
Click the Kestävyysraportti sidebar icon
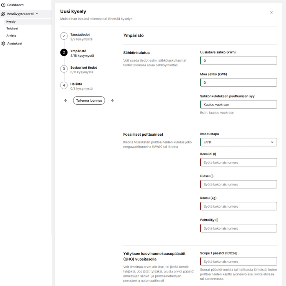pyautogui.click(x=4, y=13)
